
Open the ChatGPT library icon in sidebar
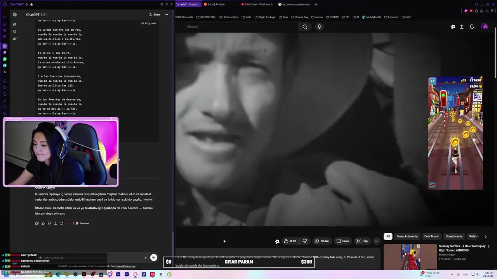pos(15,39)
